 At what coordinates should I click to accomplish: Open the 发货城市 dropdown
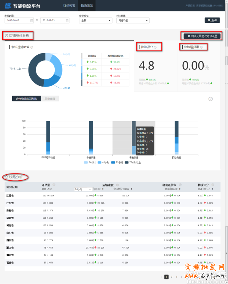tap(95, 21)
